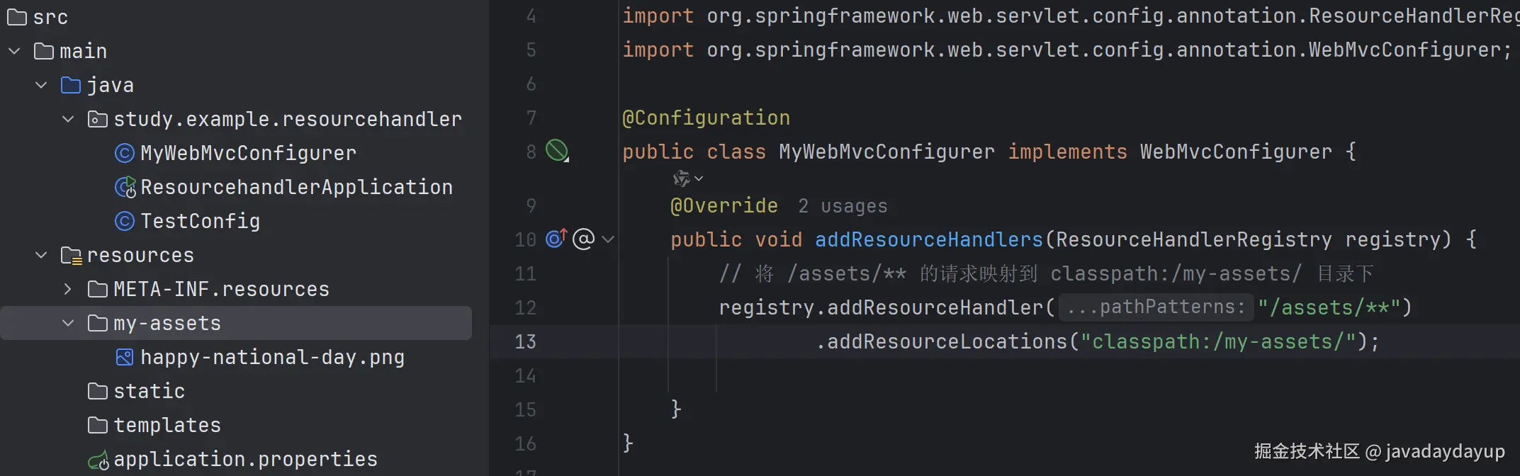The width and height of the screenshot is (1520, 476).
Task: Select the static folder in project tree
Action: [x=149, y=391]
